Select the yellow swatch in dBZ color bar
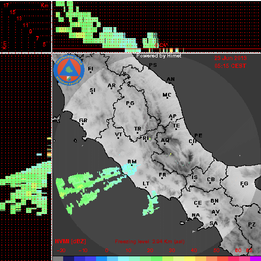 189,258
